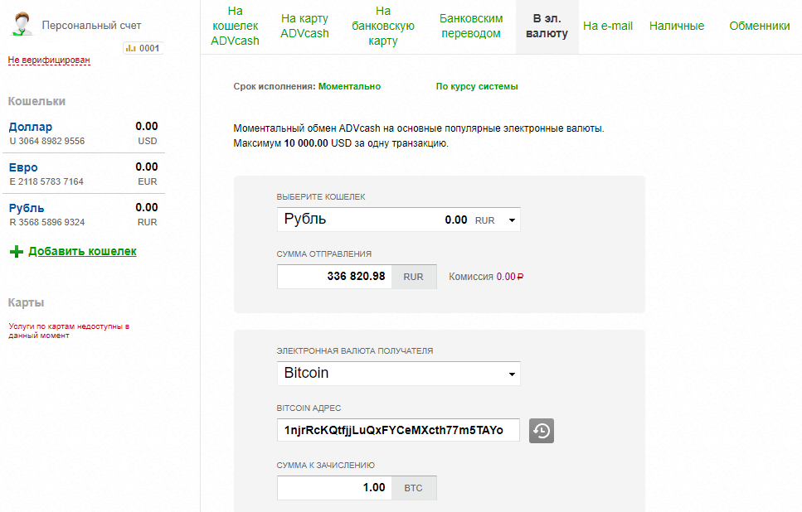Open the Евро wallet in the sidebar
The image size is (802, 512).
(23, 167)
